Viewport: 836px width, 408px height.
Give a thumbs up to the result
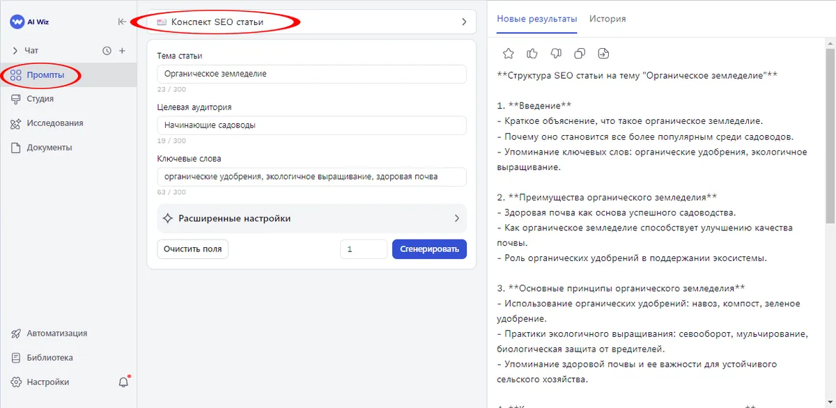(x=532, y=53)
